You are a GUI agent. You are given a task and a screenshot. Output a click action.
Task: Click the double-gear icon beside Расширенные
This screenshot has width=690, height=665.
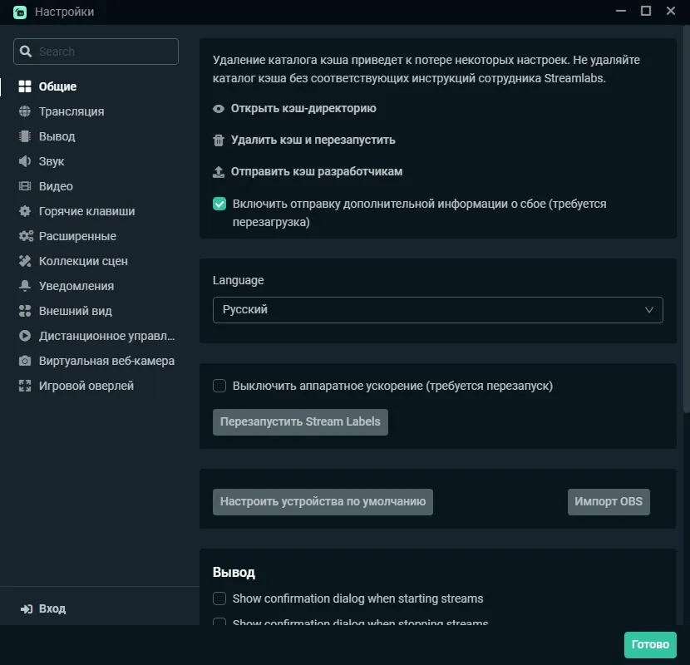point(26,236)
